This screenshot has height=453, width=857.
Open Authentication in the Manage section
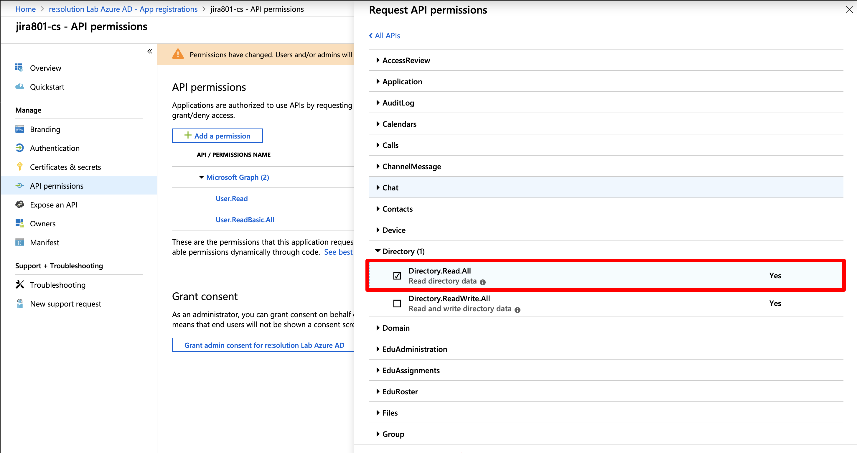(x=55, y=148)
